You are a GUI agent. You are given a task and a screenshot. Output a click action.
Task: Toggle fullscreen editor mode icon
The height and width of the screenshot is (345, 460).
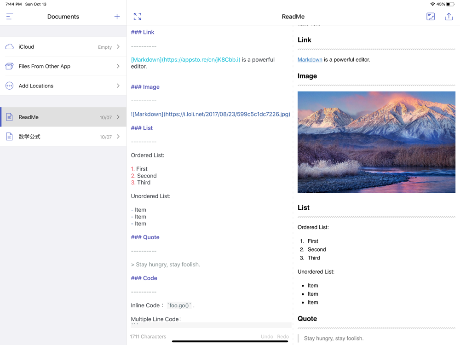click(137, 17)
